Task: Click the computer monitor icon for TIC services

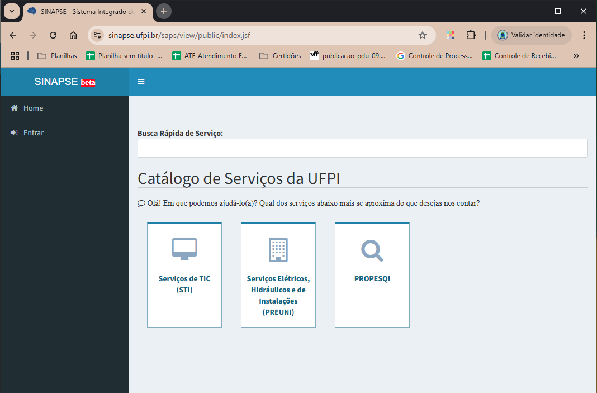Action: (184, 249)
